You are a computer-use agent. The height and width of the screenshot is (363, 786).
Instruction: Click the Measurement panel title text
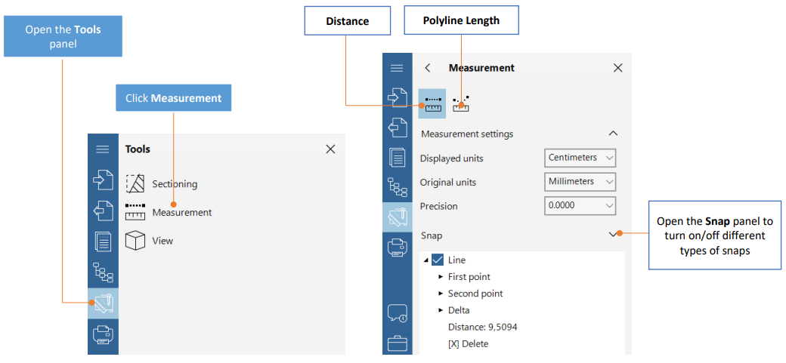[x=481, y=68]
